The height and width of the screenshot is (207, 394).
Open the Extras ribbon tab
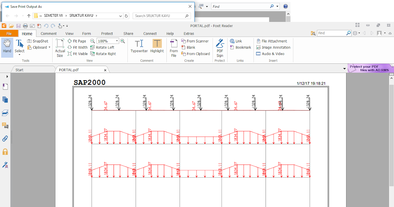tap(189, 34)
